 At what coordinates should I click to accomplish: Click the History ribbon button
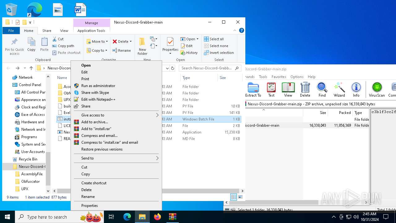click(x=189, y=53)
